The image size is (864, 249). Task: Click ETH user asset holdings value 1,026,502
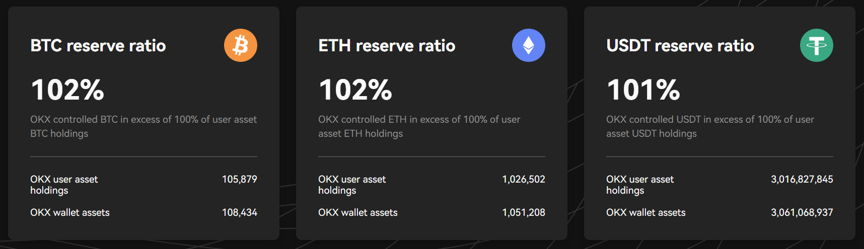pos(524,179)
